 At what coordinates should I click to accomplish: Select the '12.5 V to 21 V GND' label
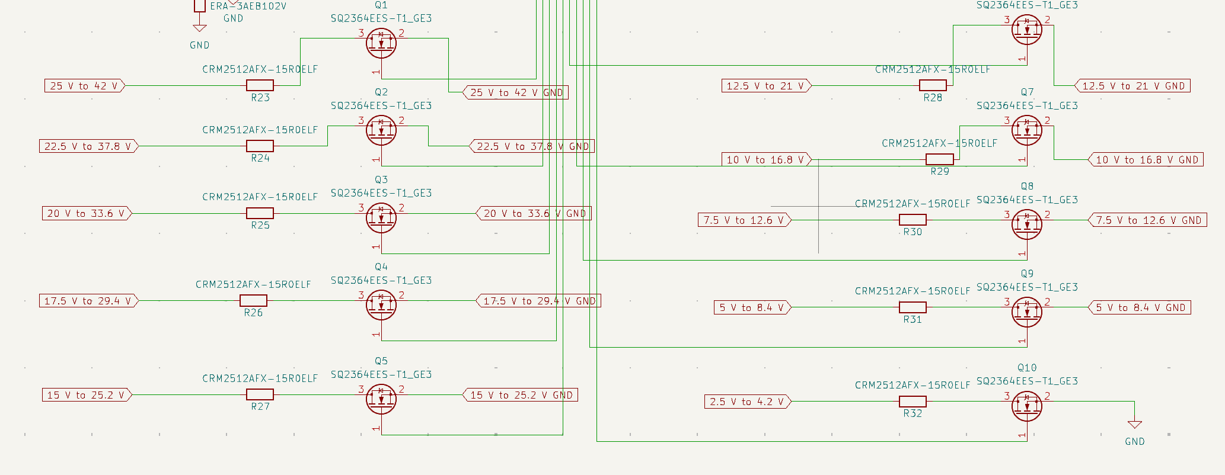pos(1132,86)
